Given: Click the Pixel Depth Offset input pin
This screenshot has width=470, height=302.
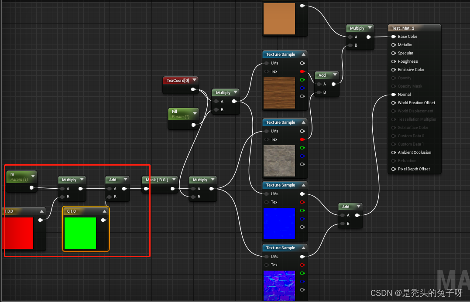Looking at the screenshot, I should (394, 169).
